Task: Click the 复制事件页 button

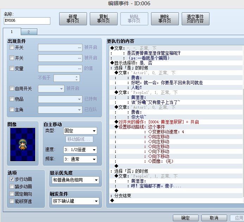Action: pyautogui.click(x=104, y=19)
